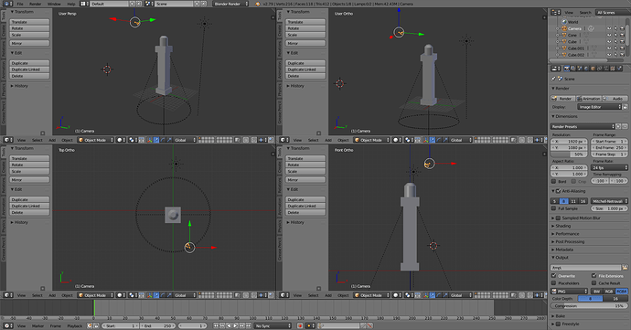This screenshot has height=330, width=631.
Task: Click the Audio button in Render panel
Action: pos(615,98)
